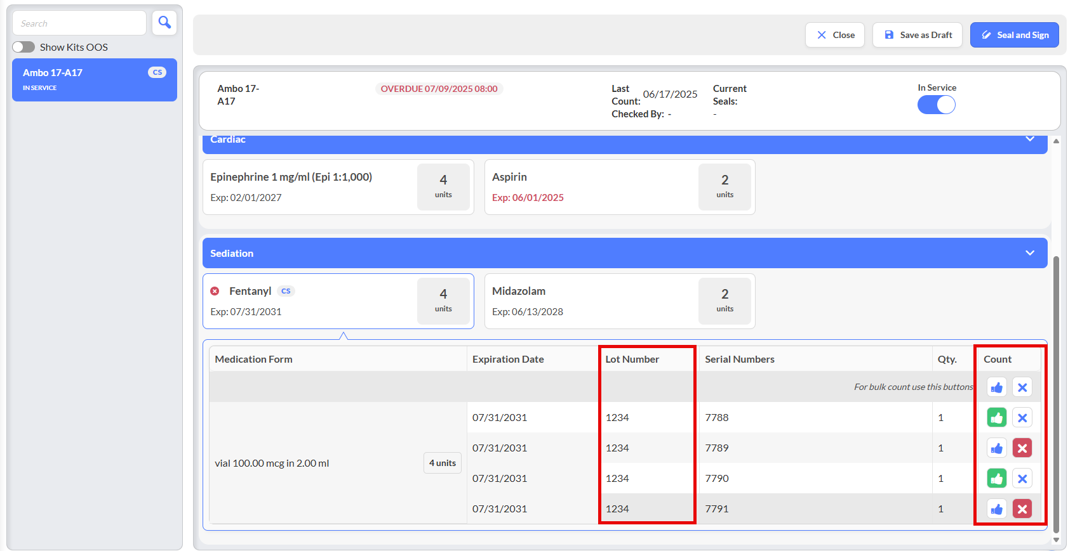The width and height of the screenshot is (1075, 551).
Task: Click X button for serial 7790
Action: click(x=1022, y=479)
